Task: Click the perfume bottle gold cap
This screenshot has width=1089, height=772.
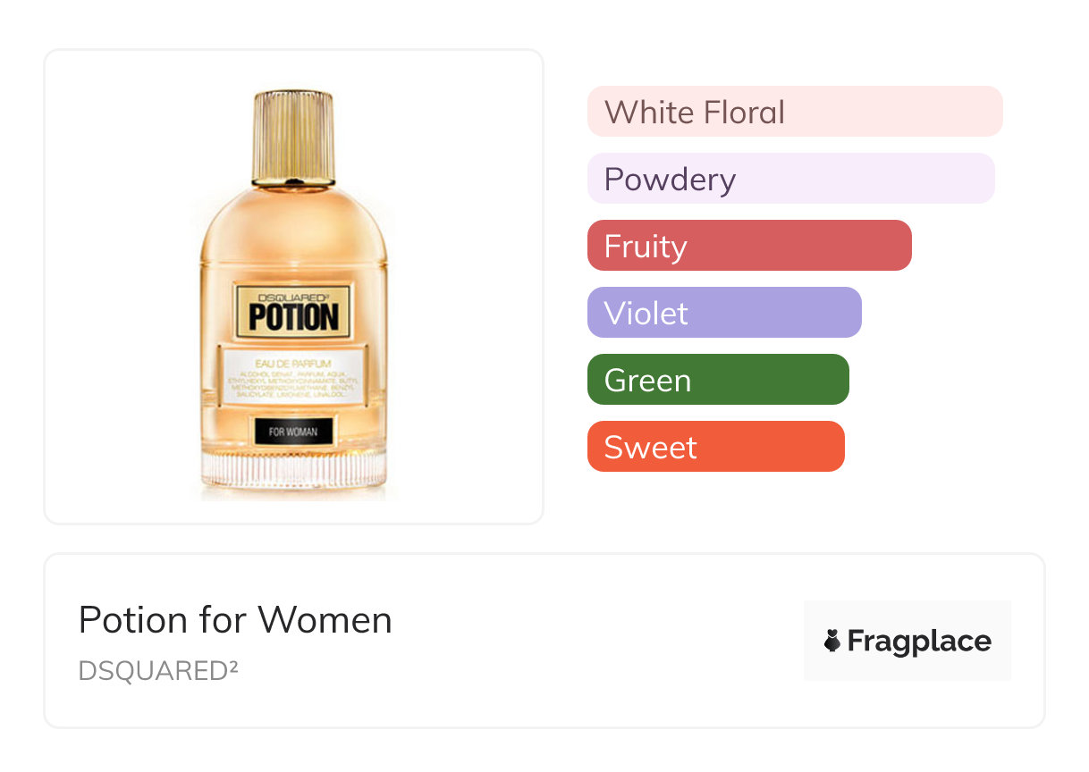Action: click(293, 138)
